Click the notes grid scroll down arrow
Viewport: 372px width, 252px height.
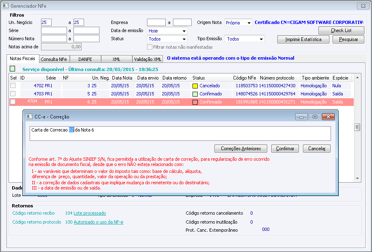tap(357, 179)
